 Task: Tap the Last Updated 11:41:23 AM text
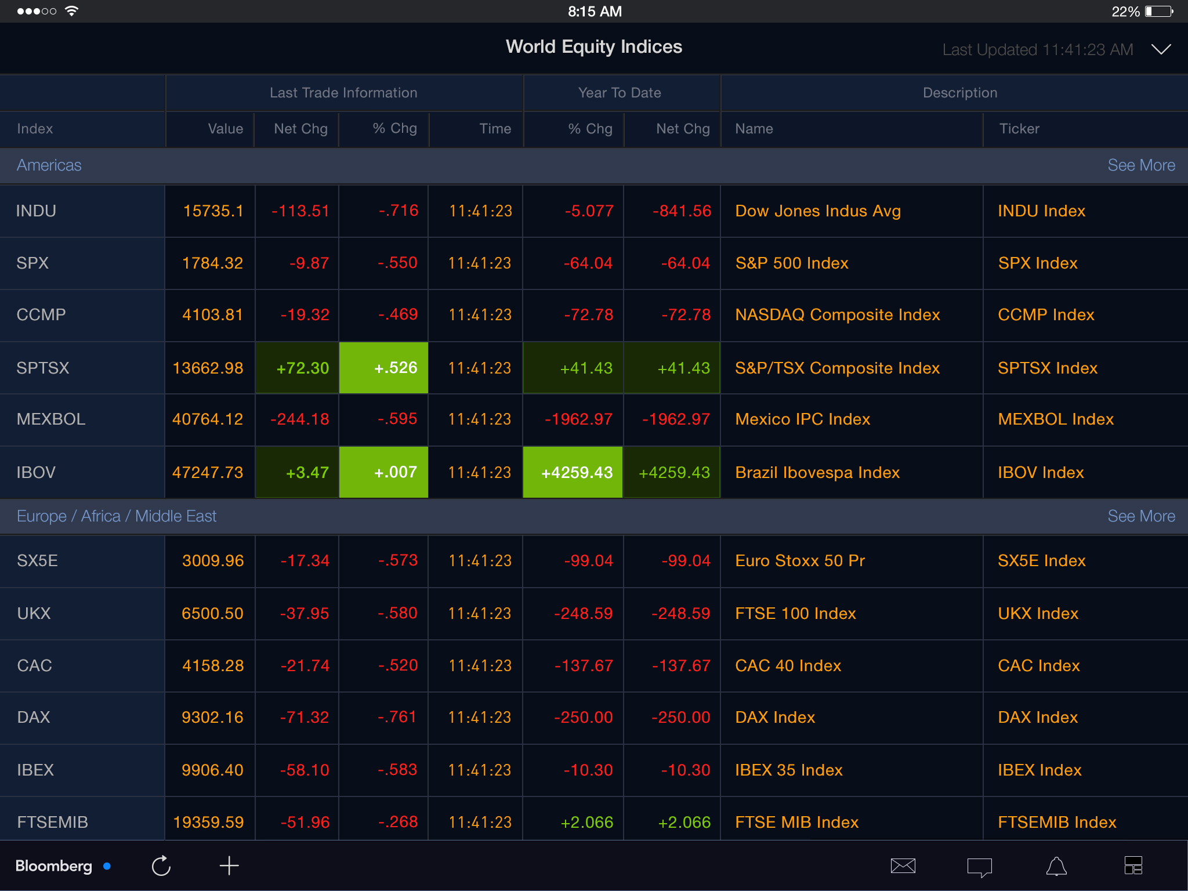pyautogui.click(x=1038, y=50)
